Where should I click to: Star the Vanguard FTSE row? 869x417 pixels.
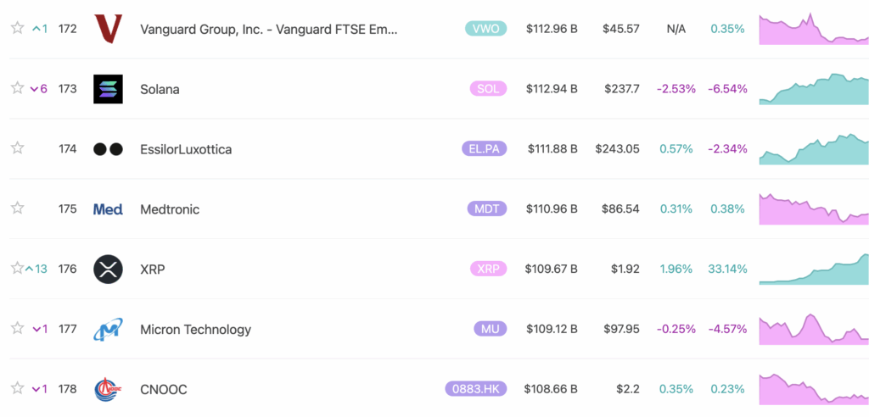(x=18, y=27)
